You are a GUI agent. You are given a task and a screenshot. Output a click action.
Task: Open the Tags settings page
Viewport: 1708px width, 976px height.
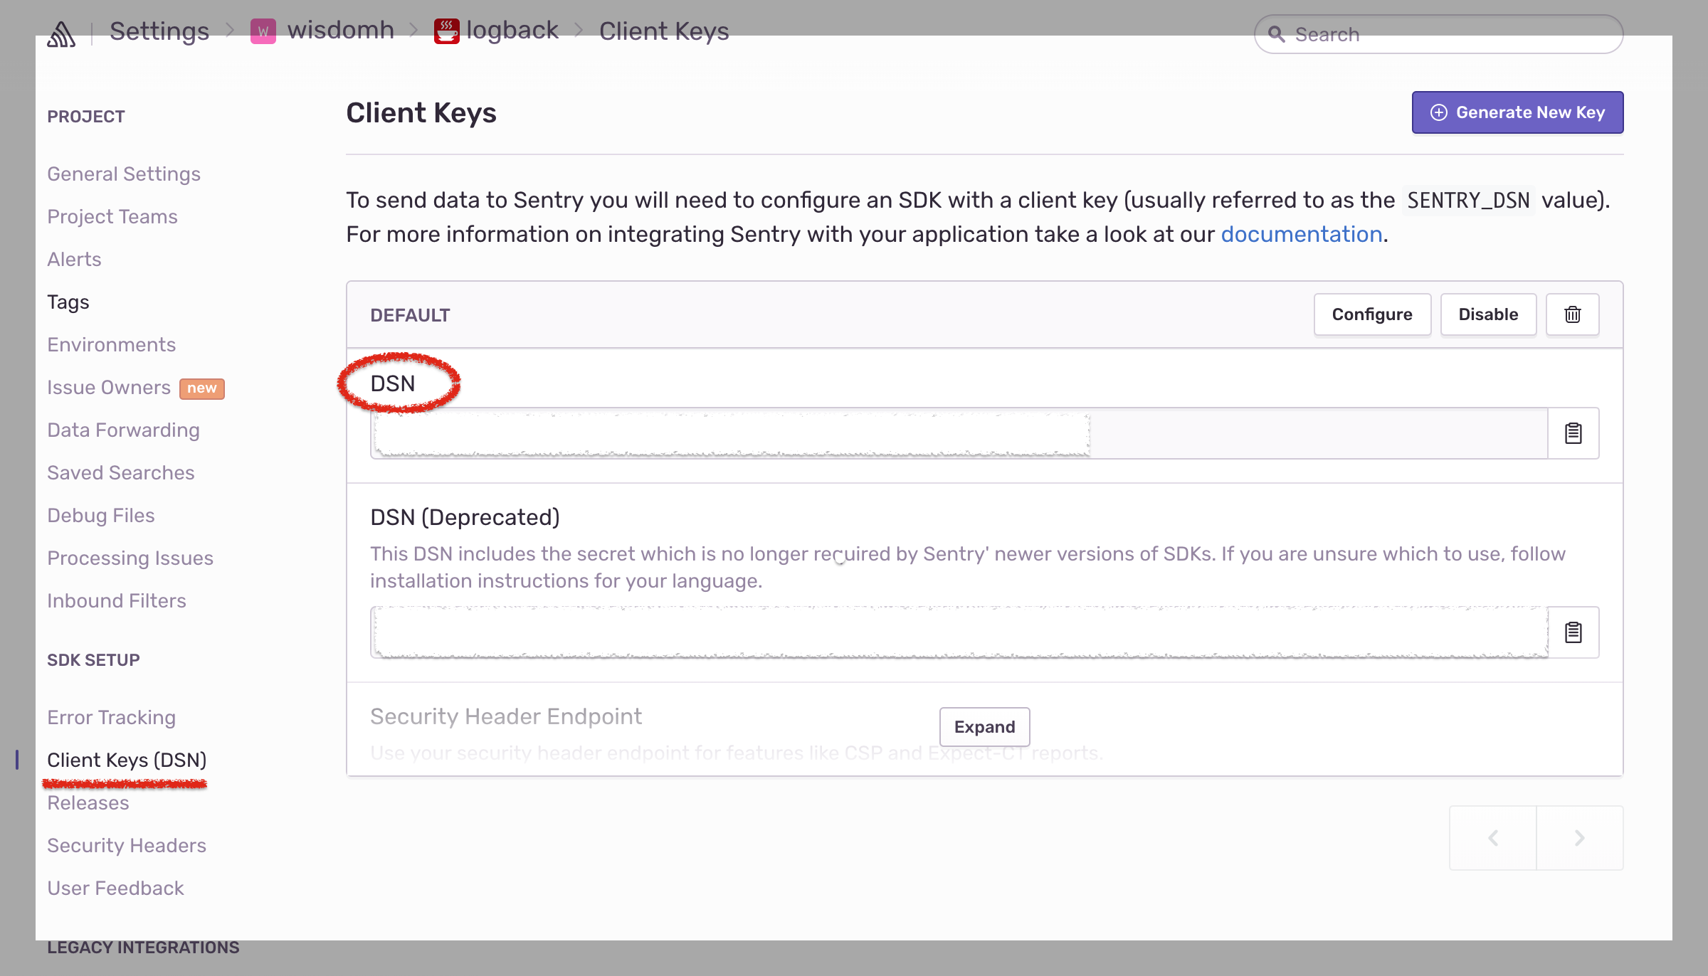pyautogui.click(x=68, y=302)
